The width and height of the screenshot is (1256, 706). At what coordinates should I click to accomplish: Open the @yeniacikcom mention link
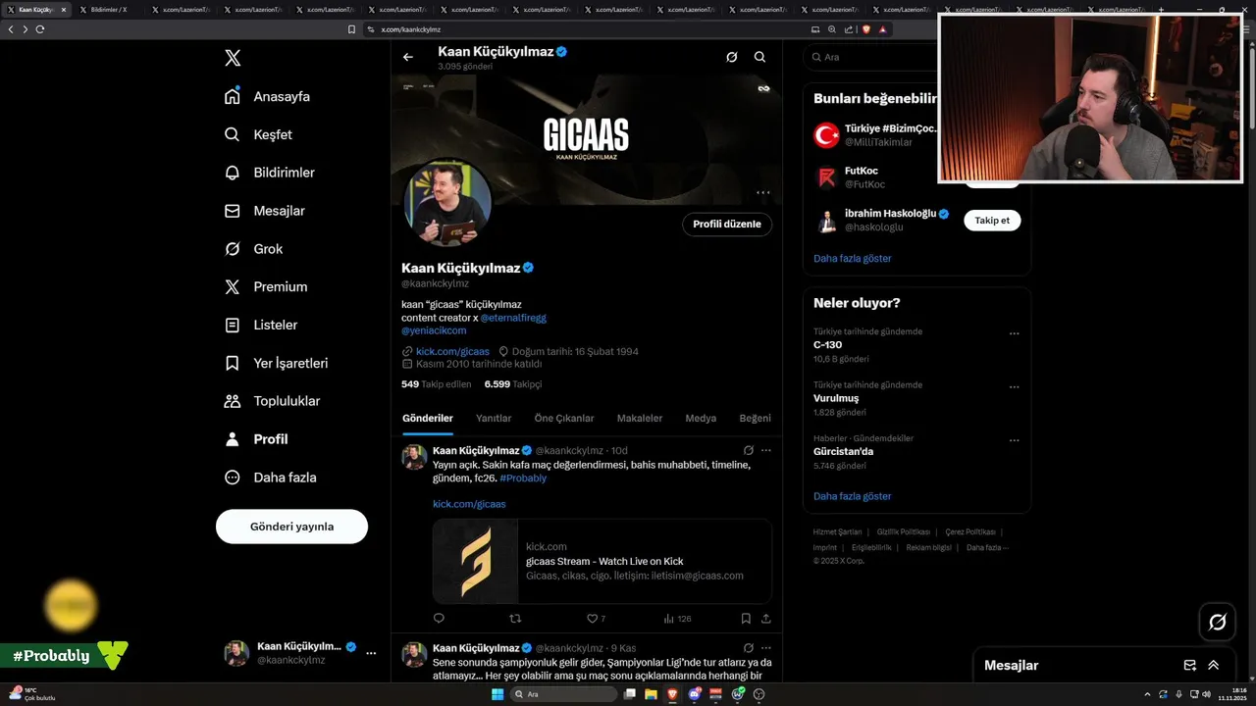(434, 330)
